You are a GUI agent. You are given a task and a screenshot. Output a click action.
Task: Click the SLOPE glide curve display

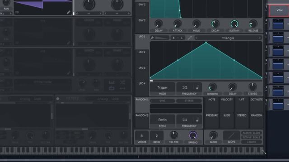(231, 135)
